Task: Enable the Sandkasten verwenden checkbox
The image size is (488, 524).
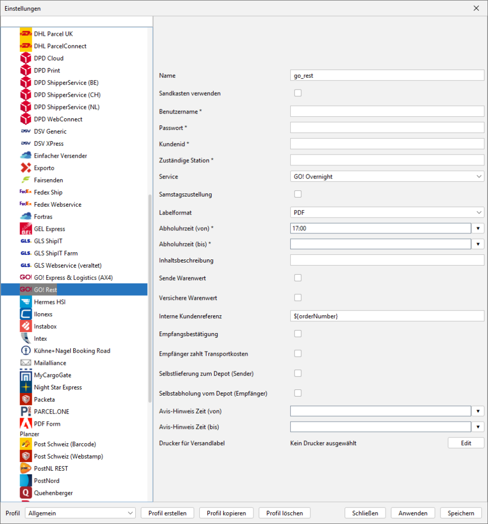Action: (x=298, y=93)
